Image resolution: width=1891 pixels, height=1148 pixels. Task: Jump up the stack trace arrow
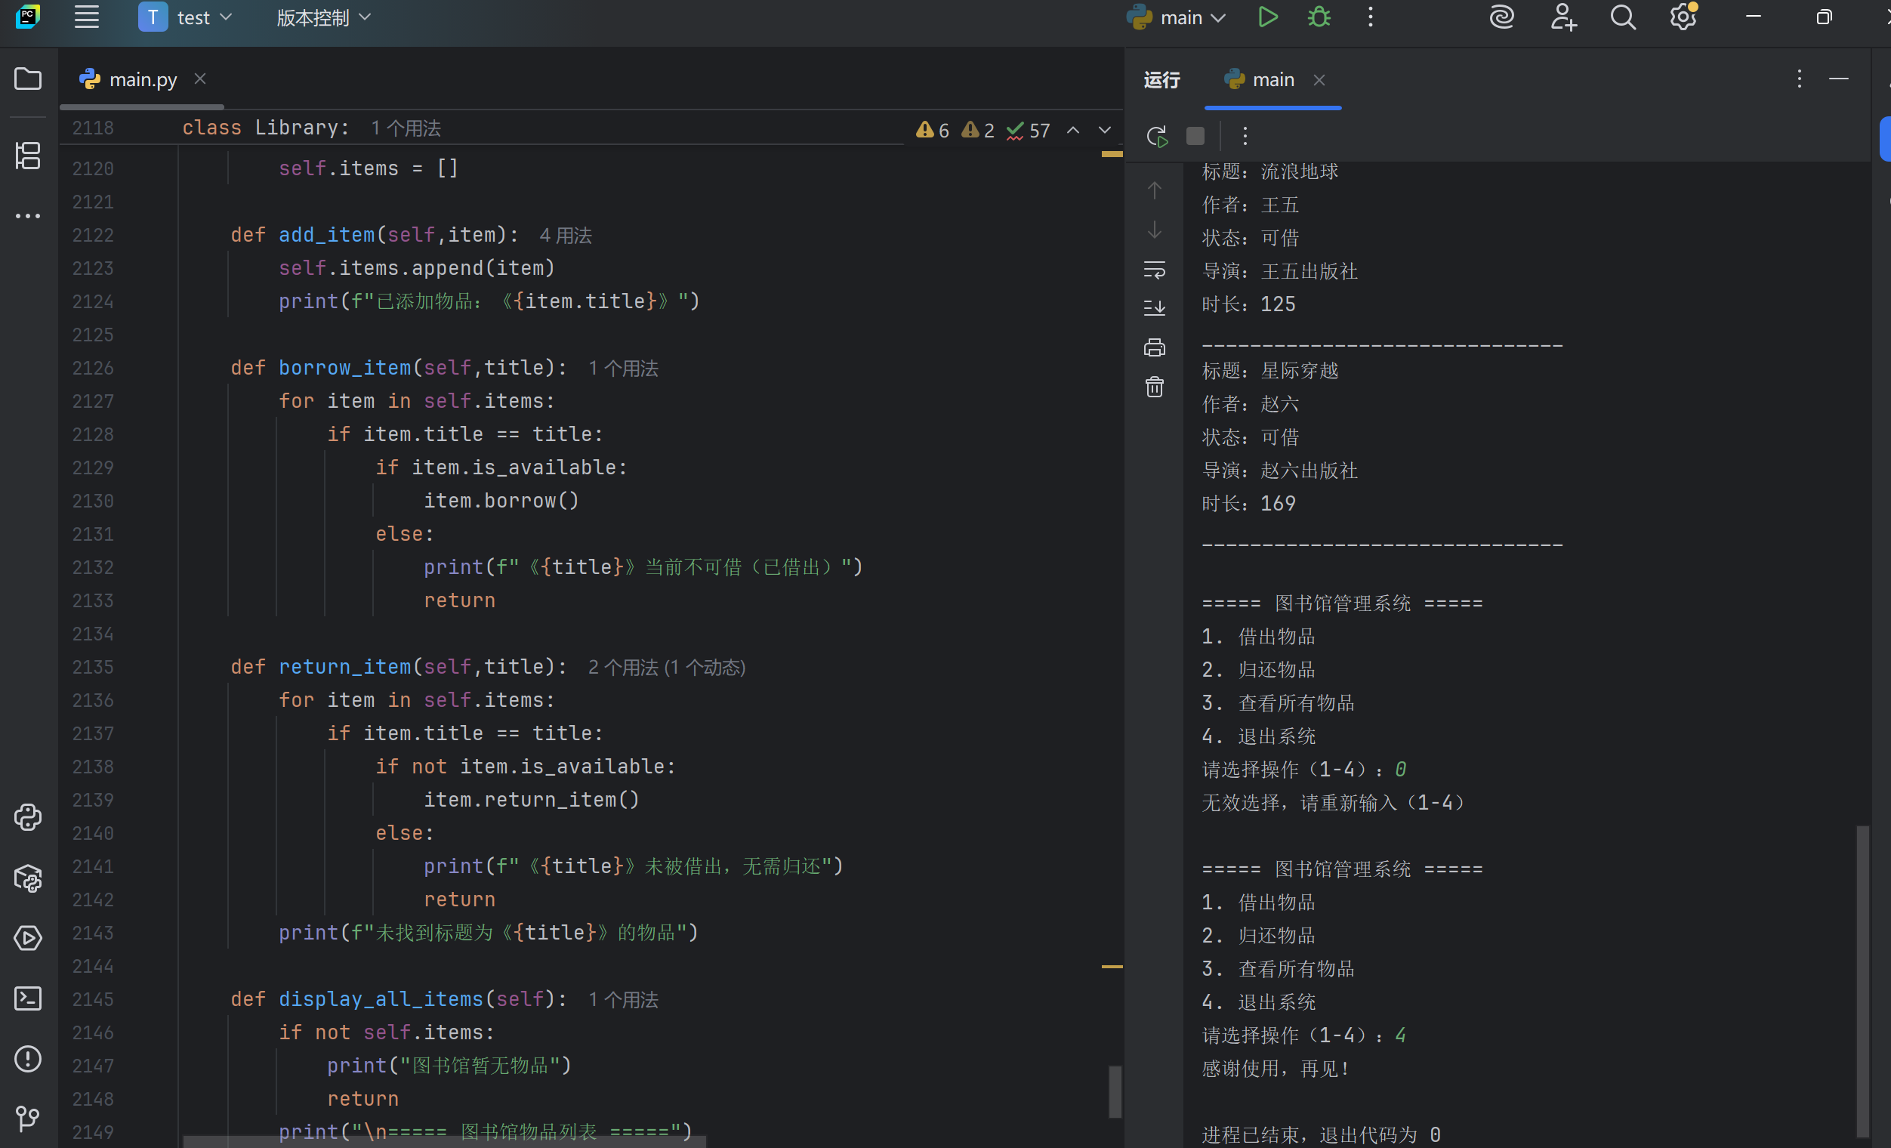click(x=1154, y=190)
